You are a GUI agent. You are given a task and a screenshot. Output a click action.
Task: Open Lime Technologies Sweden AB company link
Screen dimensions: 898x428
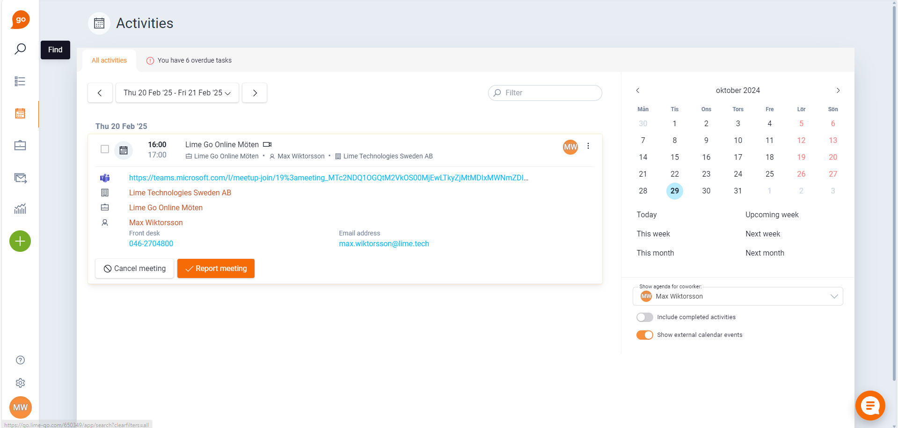point(180,193)
